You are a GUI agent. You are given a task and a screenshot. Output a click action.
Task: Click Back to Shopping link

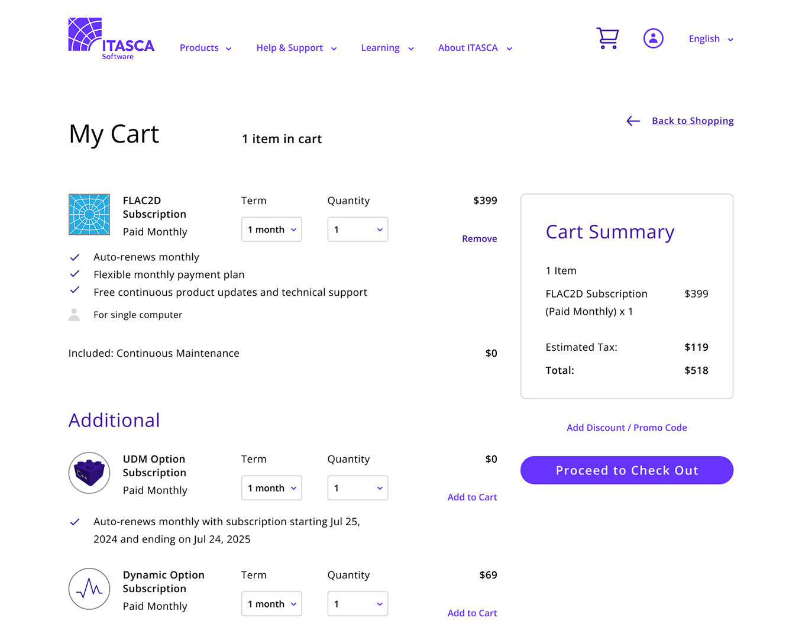pos(693,120)
